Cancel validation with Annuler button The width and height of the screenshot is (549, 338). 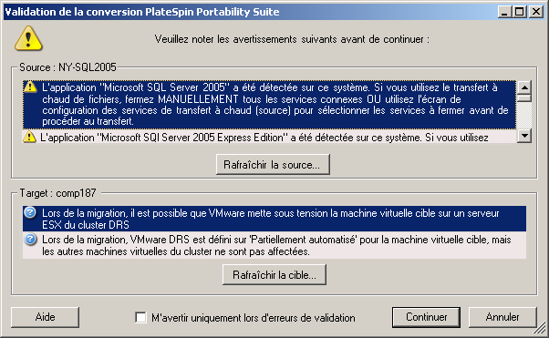(502, 317)
